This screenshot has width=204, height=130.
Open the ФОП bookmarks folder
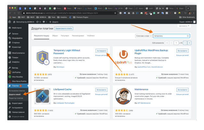click(21, 17)
